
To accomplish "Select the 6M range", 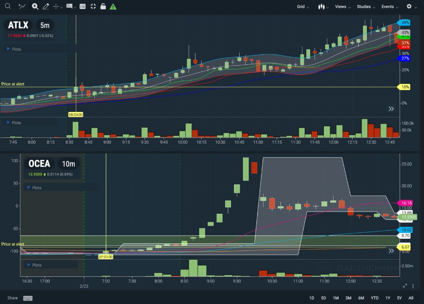I will pyautogui.click(x=361, y=298).
